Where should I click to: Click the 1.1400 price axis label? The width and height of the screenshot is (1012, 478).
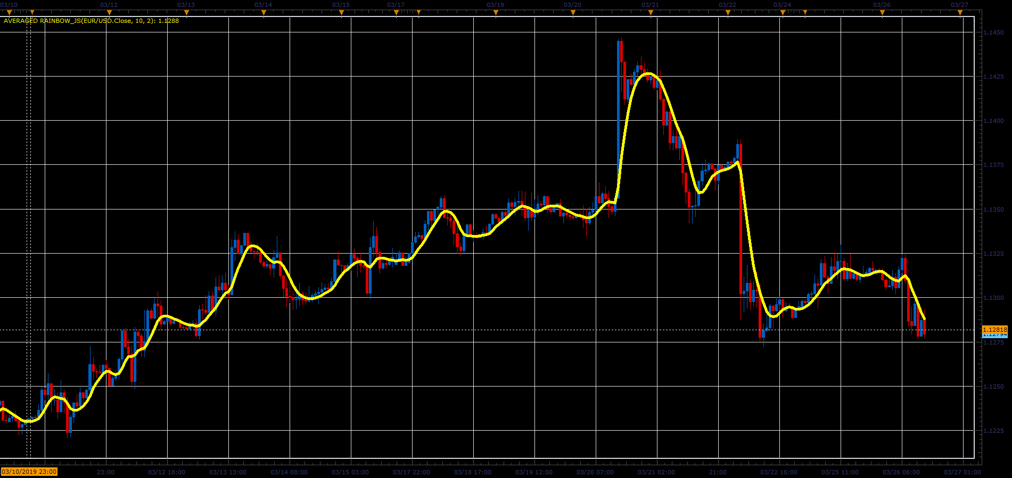click(x=993, y=121)
